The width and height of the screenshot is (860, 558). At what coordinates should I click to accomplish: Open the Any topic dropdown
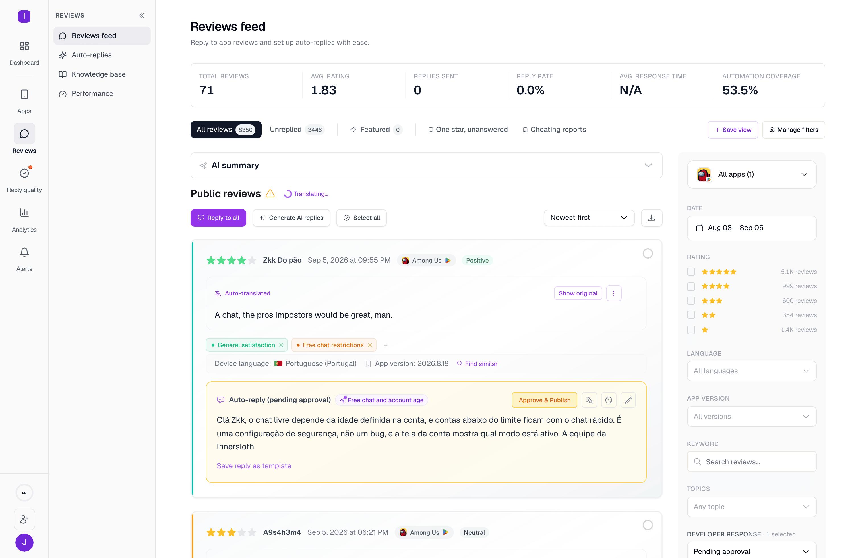coord(752,507)
